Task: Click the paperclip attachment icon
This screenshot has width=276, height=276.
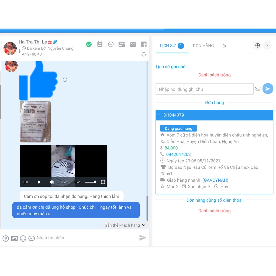Action: (x=258, y=89)
